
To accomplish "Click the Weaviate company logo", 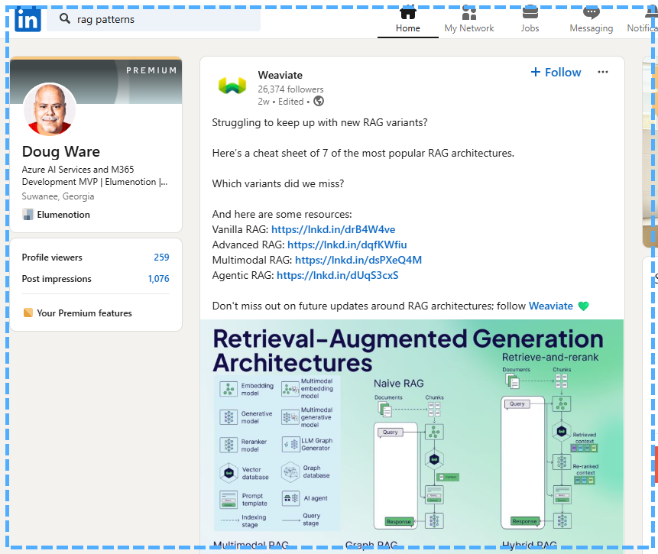I will point(232,86).
